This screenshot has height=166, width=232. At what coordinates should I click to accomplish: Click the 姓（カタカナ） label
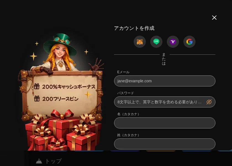tap(128, 135)
